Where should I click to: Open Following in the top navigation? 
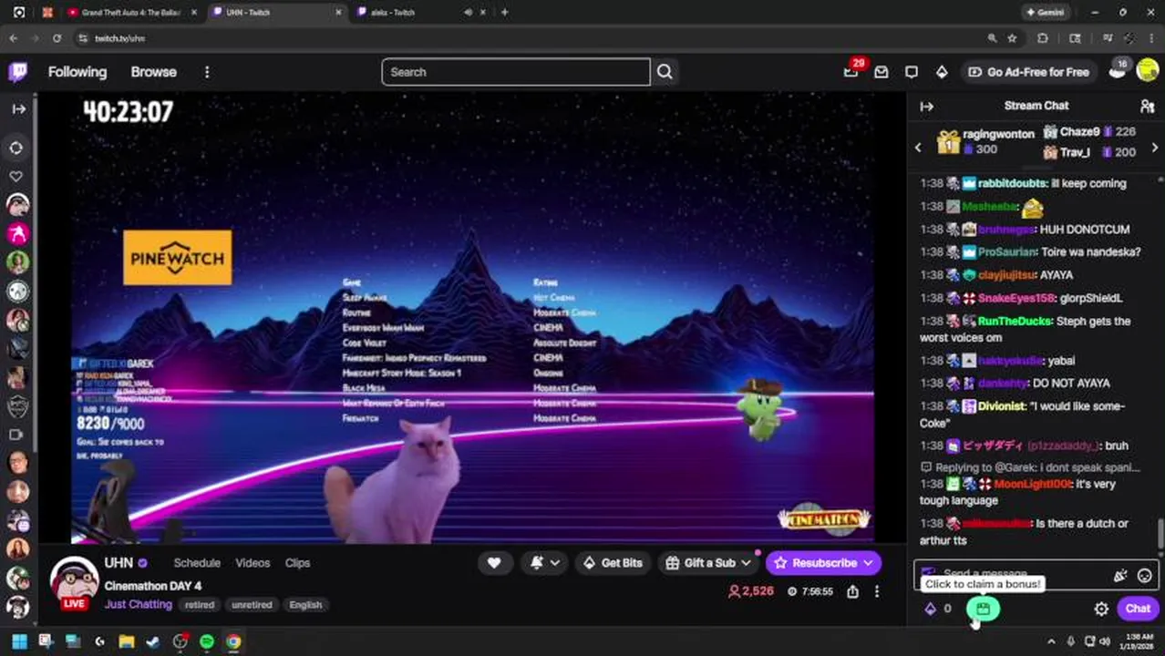77,72
